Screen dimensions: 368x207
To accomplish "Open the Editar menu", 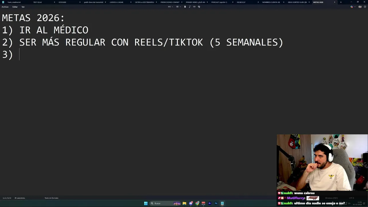I will (x=15, y=7).
